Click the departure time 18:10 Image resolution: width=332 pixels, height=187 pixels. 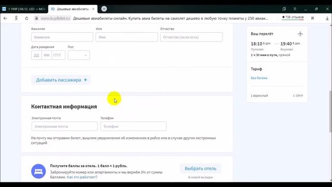pos(256,44)
